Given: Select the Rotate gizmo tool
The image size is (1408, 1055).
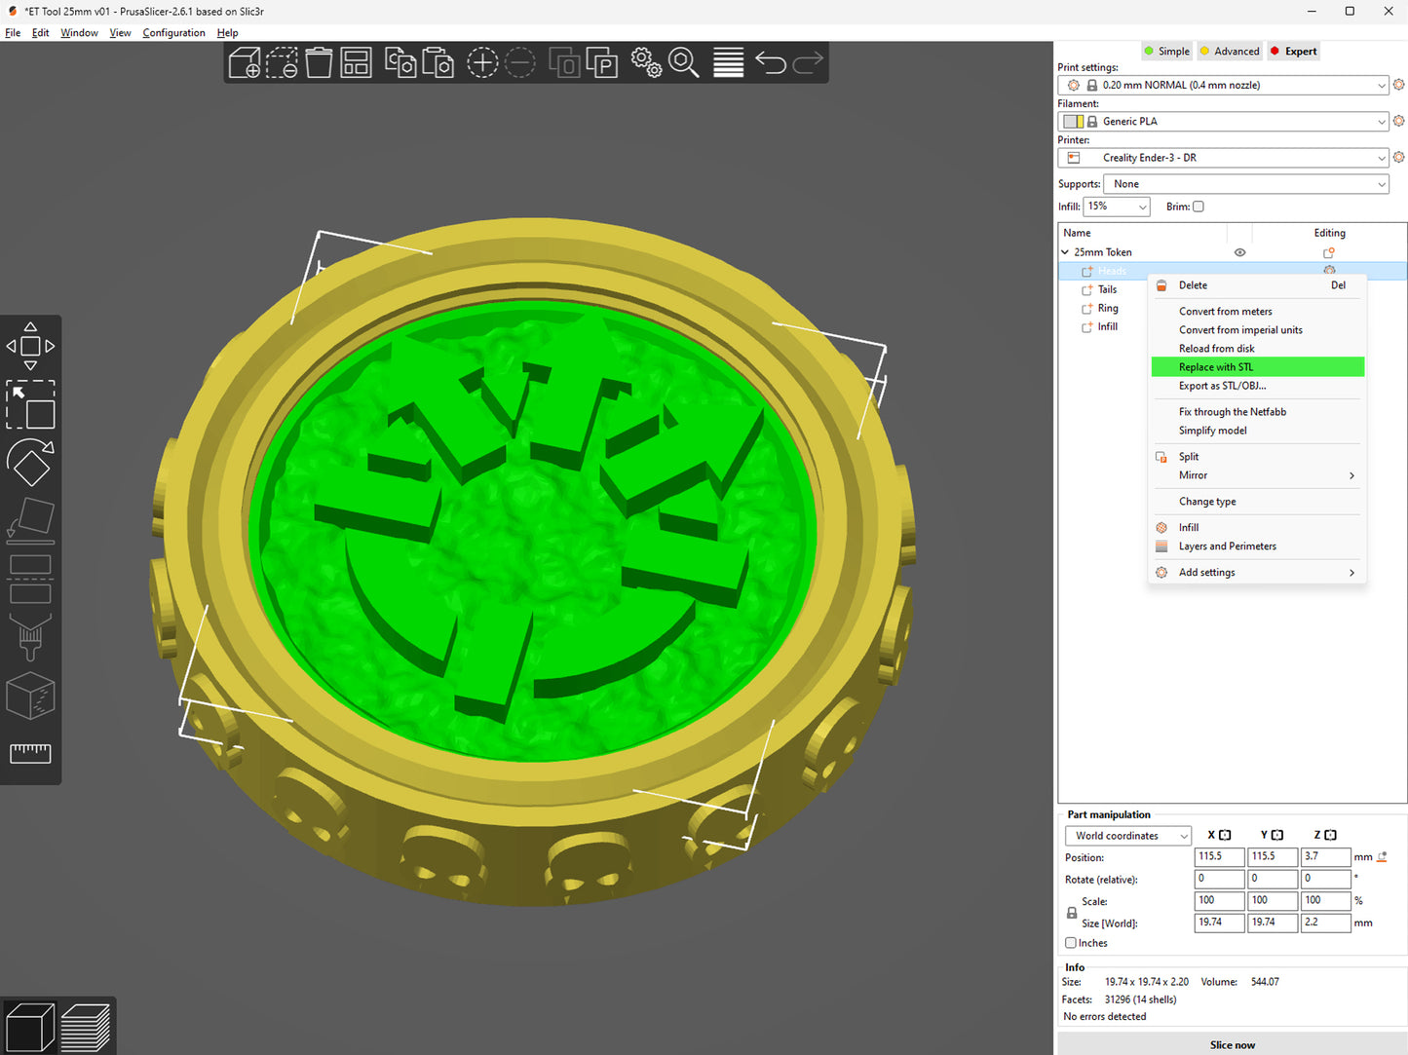Looking at the screenshot, I should (x=30, y=463).
